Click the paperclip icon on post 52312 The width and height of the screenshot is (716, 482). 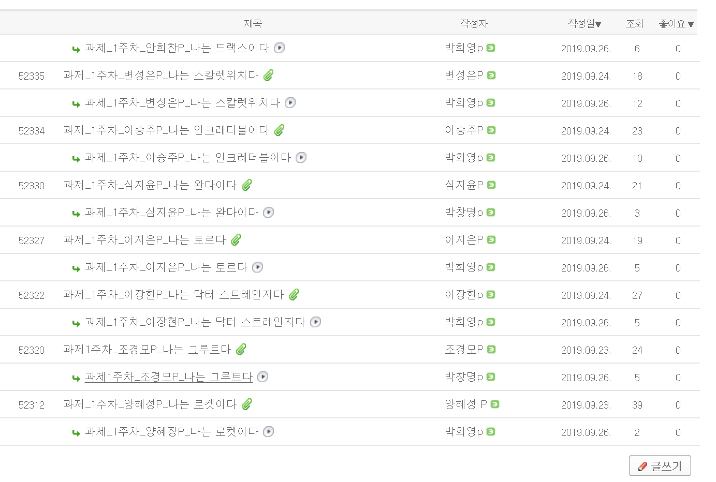246,404
